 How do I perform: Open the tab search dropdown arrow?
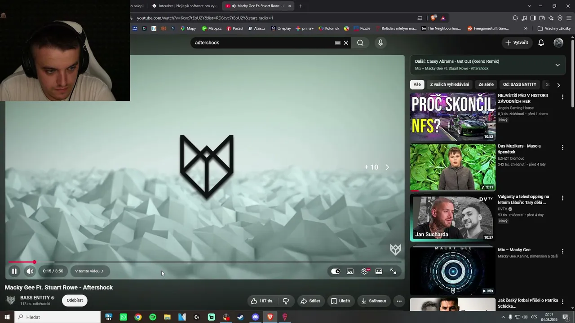[530, 6]
